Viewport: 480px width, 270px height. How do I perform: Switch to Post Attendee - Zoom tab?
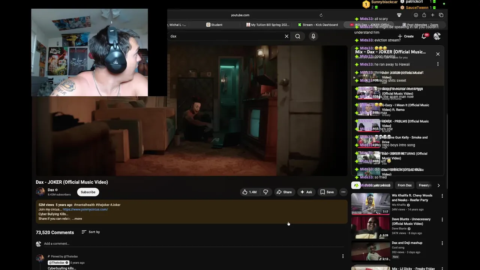(420, 25)
